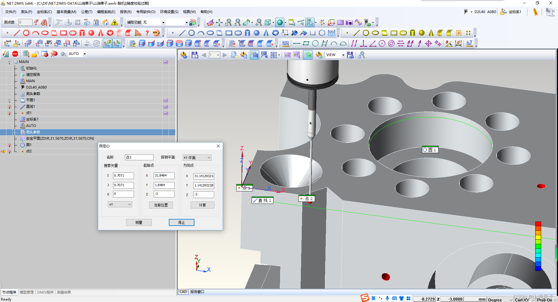Viewport: 558px width, 302px height.
Task: Select the perpendicularity tolerance icon
Action: pos(363,43)
